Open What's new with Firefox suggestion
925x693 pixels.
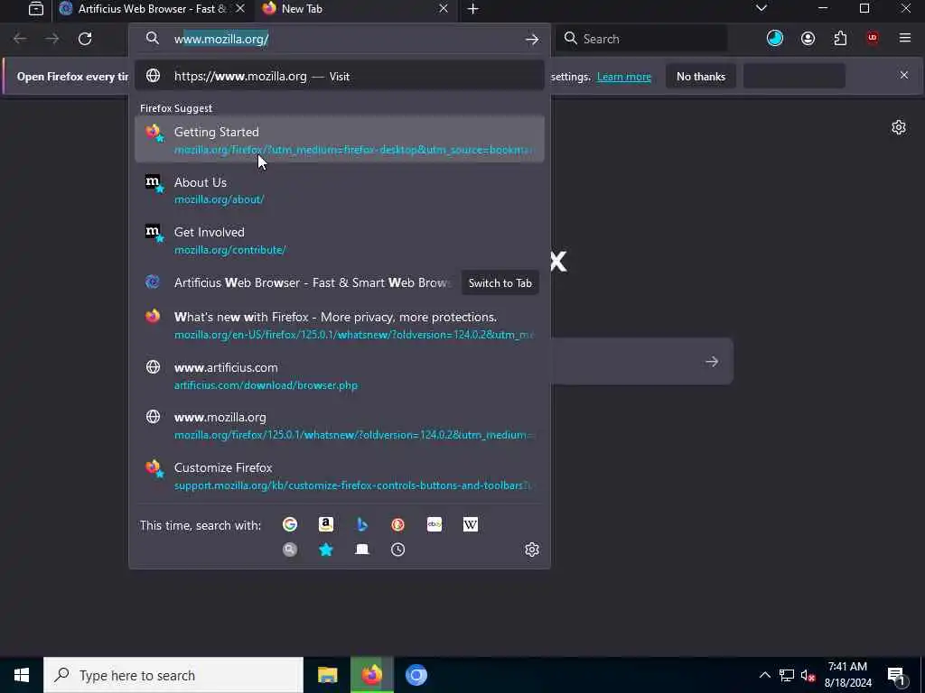coord(340,325)
